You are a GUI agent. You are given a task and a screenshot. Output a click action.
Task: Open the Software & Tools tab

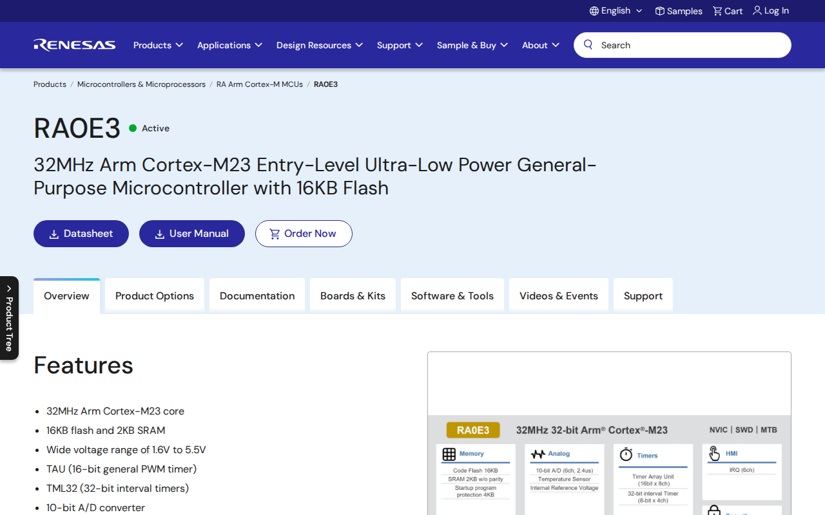coord(452,295)
